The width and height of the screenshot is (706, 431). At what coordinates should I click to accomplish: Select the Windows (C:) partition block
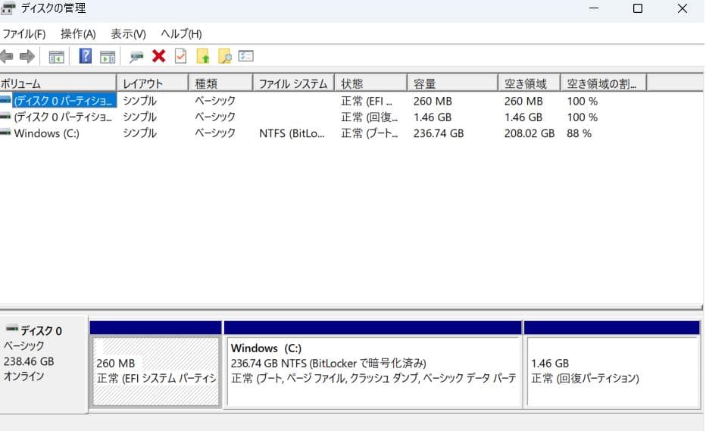pyautogui.click(x=373, y=370)
